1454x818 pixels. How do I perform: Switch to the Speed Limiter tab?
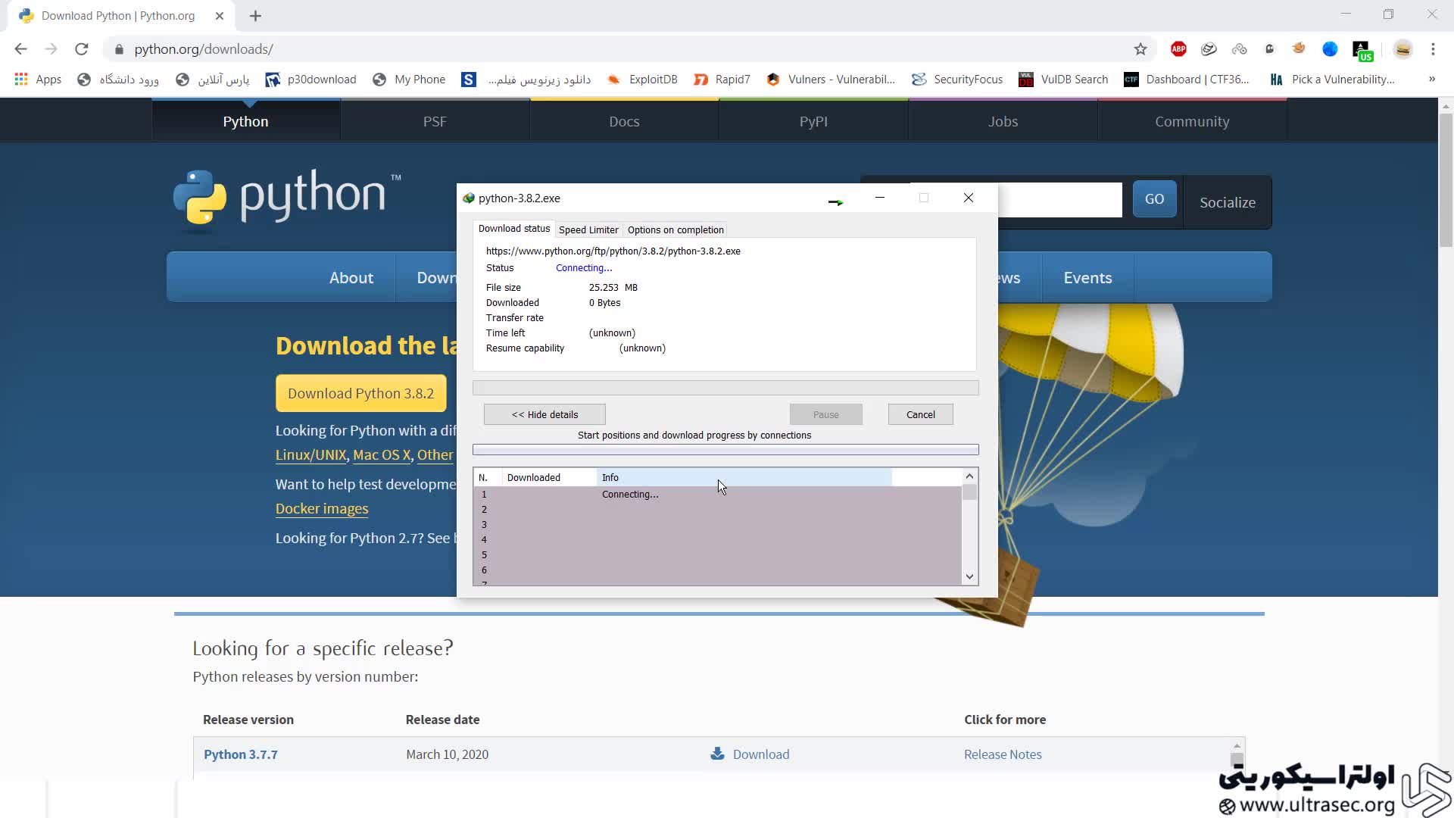tap(588, 229)
